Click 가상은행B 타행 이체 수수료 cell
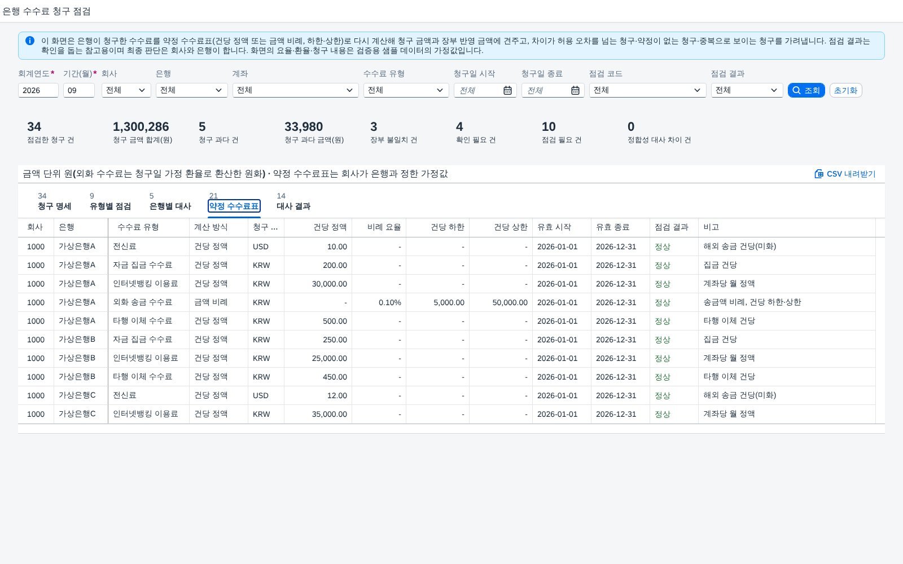The image size is (903, 564). coord(148,377)
